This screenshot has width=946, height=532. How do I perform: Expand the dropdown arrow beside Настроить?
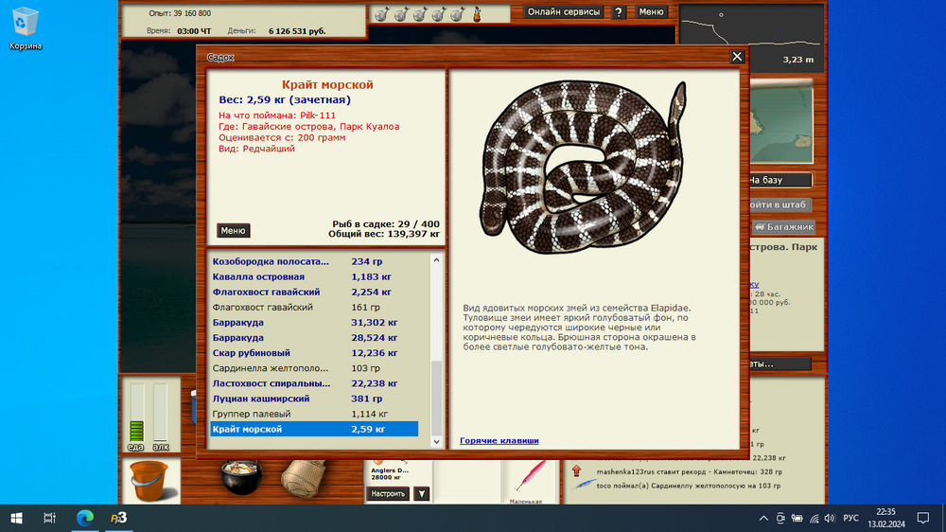422,494
